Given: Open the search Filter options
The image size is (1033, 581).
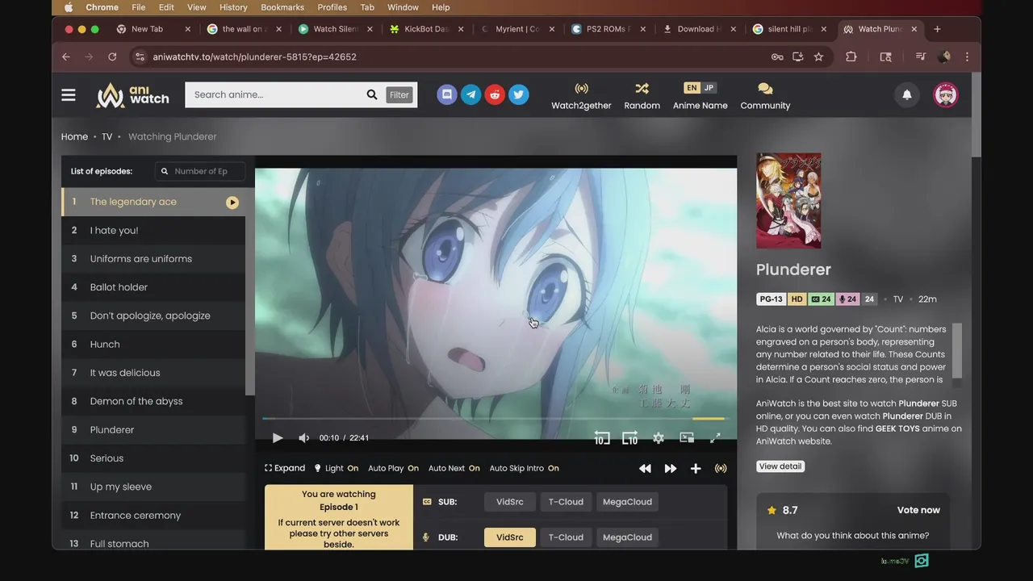Looking at the screenshot, I should [x=399, y=94].
